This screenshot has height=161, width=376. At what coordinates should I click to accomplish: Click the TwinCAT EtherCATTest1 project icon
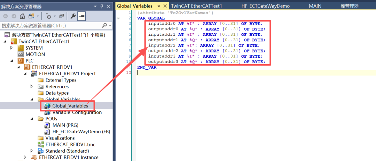[x=14, y=42]
